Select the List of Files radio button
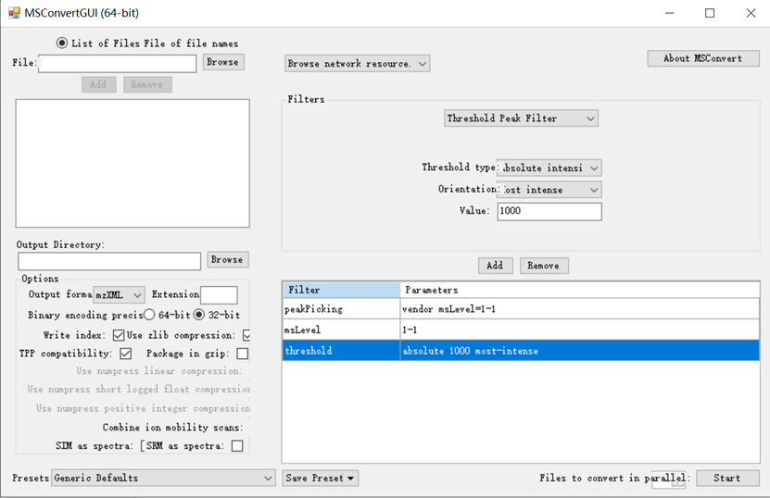The image size is (770, 498). (62, 43)
